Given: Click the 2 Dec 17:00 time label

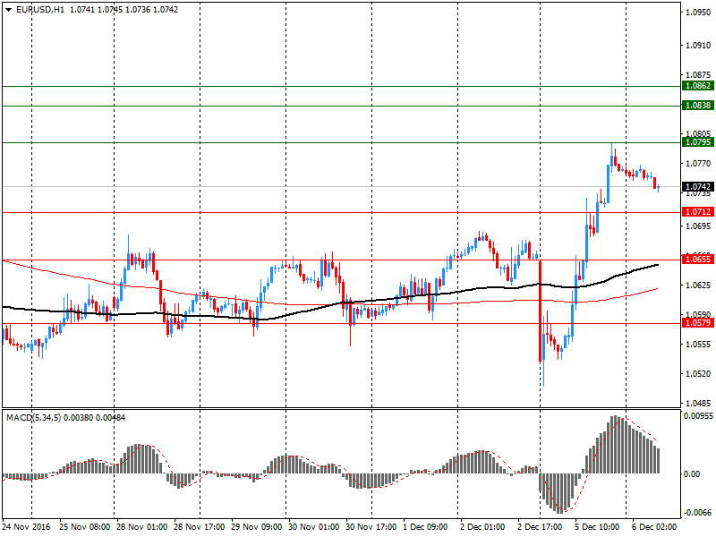Looking at the screenshot, I should click(540, 527).
